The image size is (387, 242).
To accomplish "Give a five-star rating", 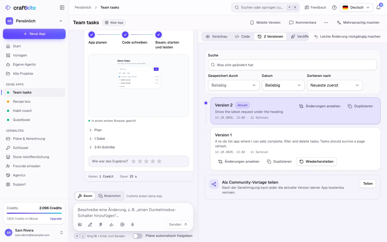I will [x=159, y=161].
